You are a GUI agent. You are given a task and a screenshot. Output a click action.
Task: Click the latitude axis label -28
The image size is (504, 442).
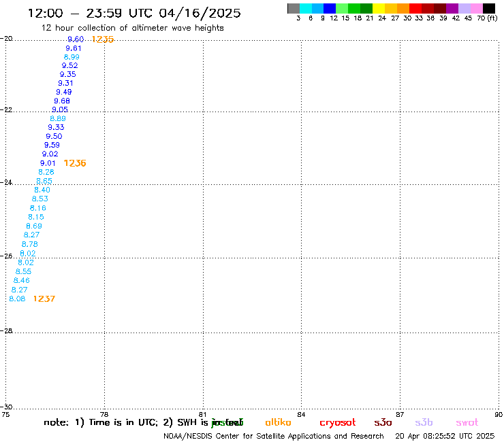click(x=6, y=330)
